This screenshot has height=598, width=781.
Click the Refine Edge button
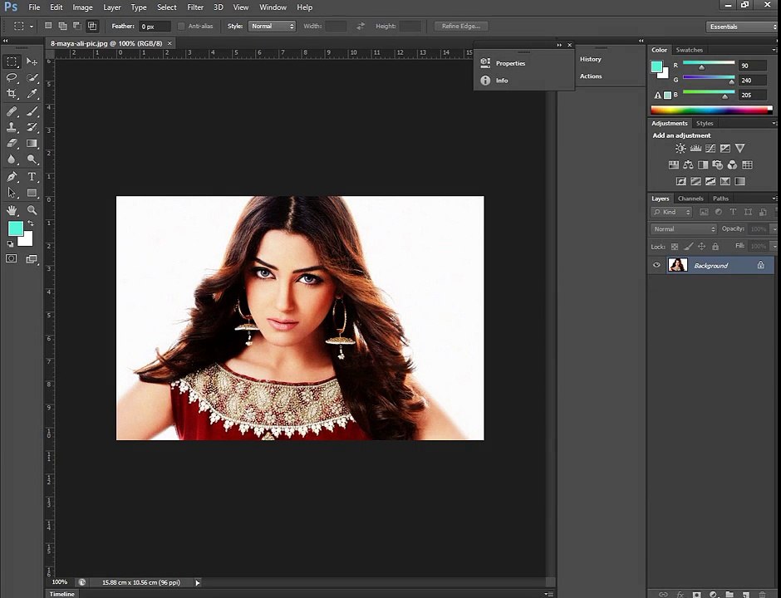461,26
